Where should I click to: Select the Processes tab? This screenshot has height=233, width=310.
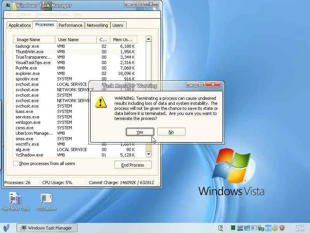coord(45,24)
